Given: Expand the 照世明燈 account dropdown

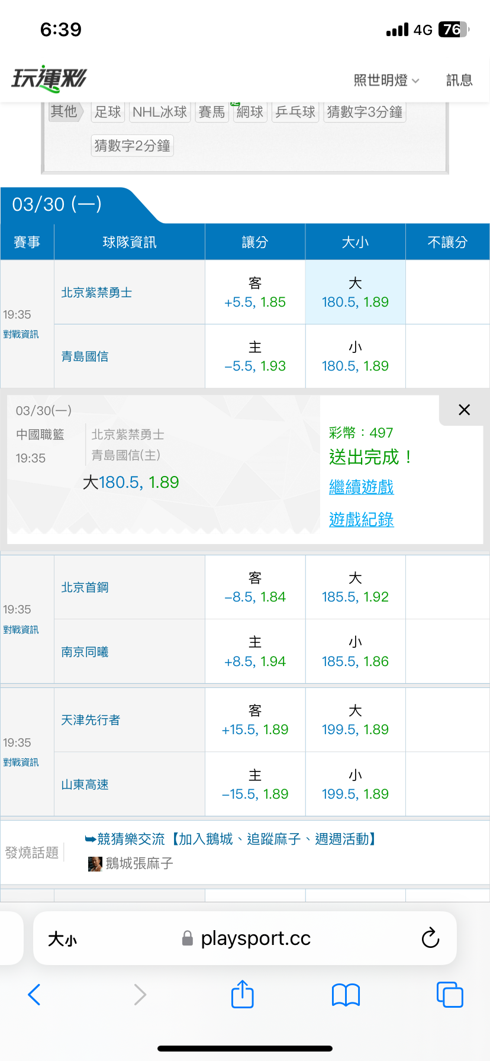Looking at the screenshot, I should pos(386,80).
